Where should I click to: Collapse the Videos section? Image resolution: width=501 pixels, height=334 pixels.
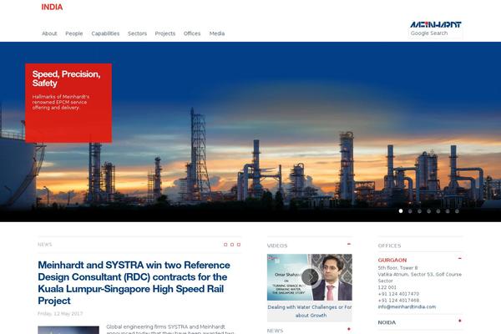tap(349, 244)
